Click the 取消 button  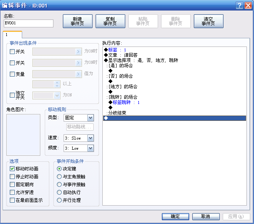pos(206,216)
